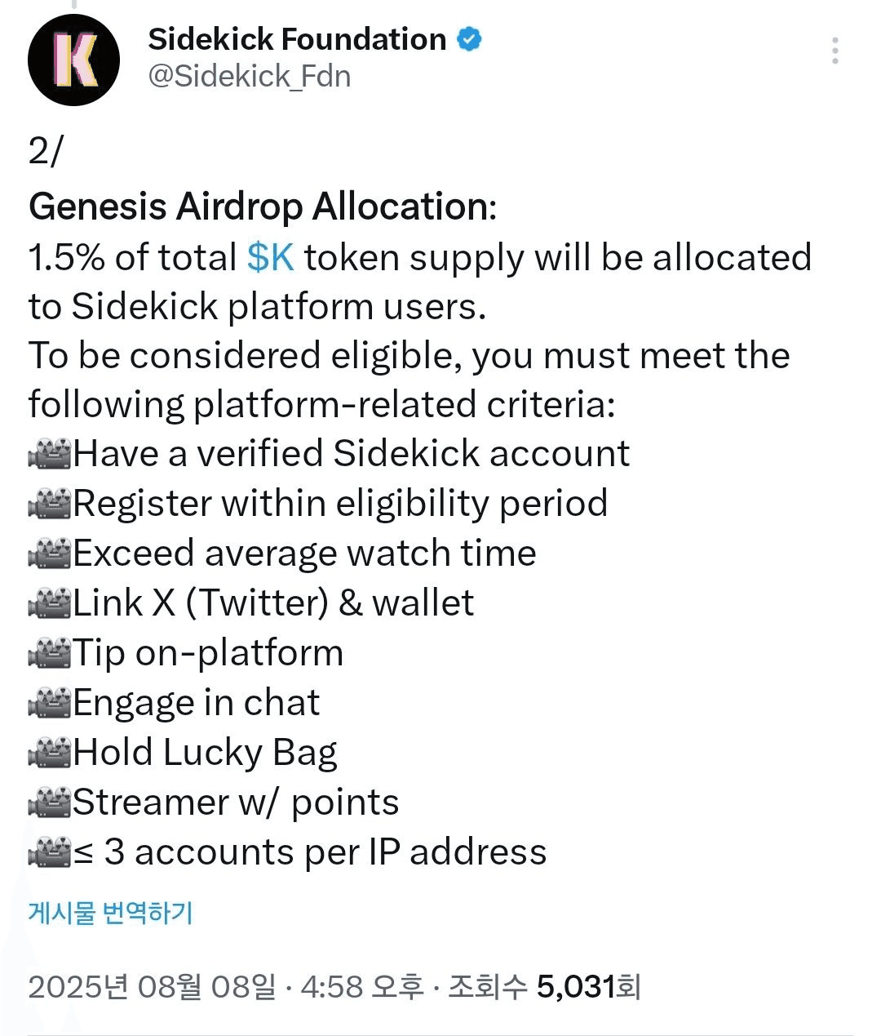881x1036 pixels.
Task: Open the $K cashtag link
Action: [270, 257]
